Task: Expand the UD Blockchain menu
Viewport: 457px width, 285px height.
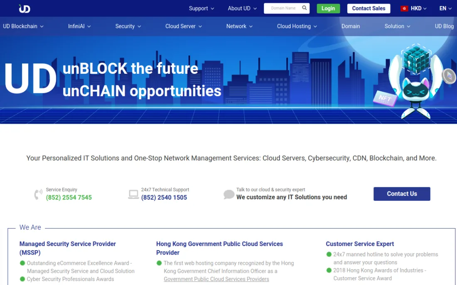Action: tap(23, 26)
